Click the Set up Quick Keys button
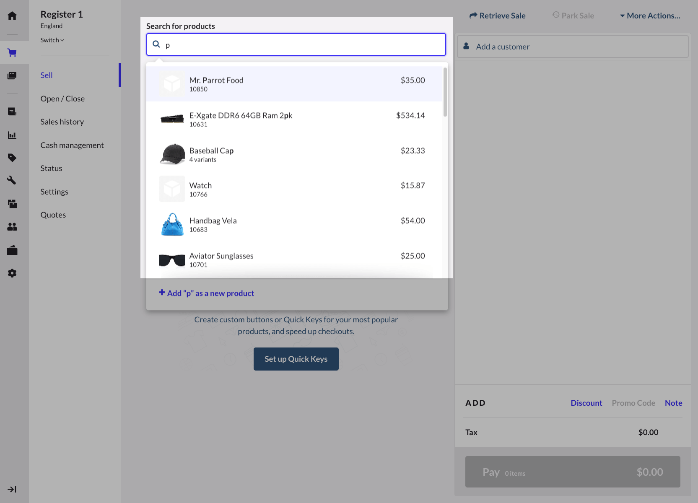 click(296, 359)
